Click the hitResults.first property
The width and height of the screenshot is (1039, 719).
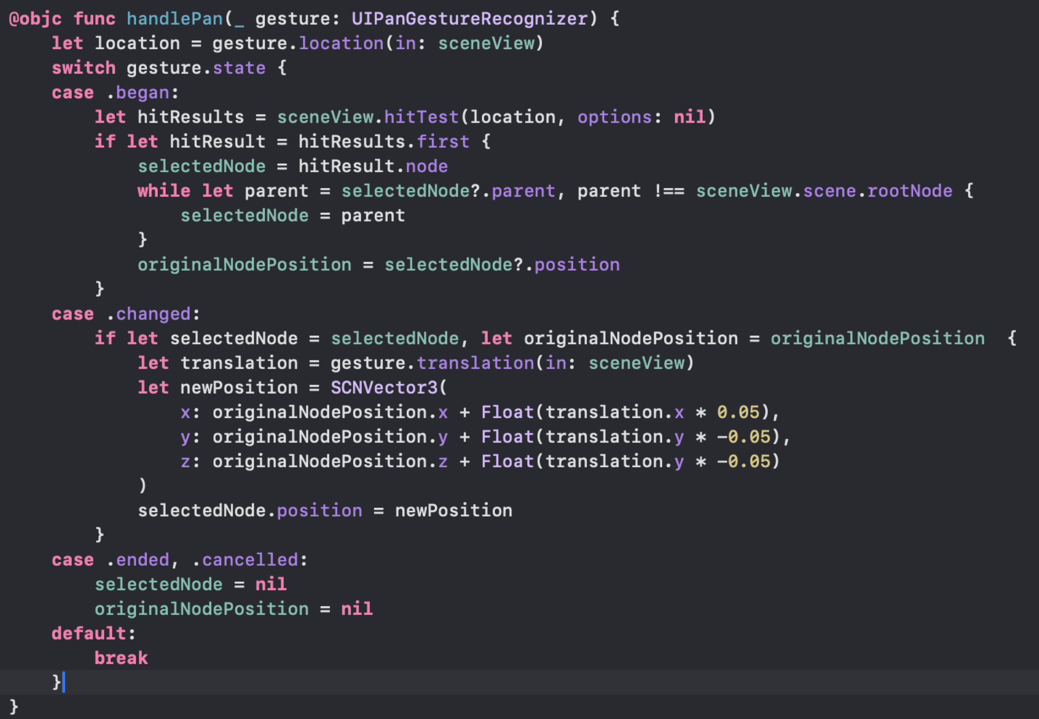coord(443,142)
